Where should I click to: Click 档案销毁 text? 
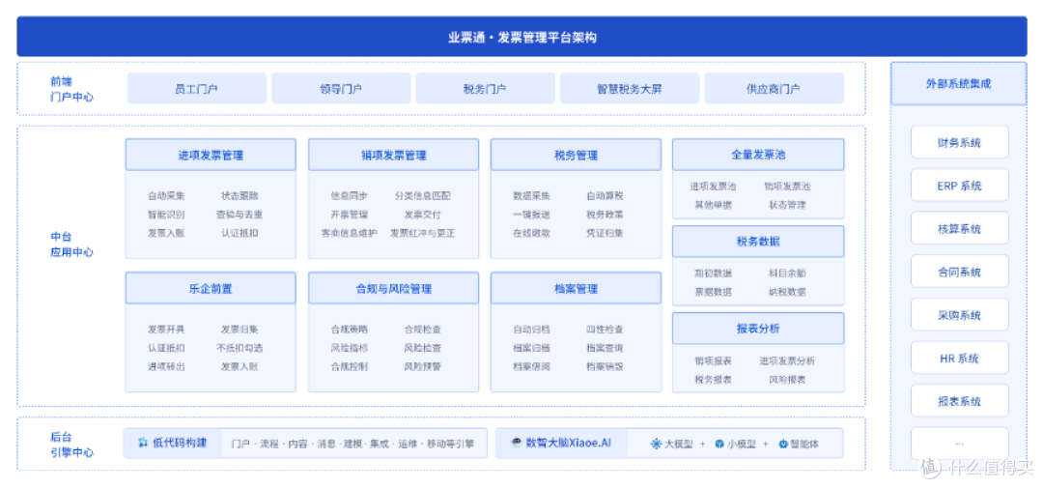point(605,366)
